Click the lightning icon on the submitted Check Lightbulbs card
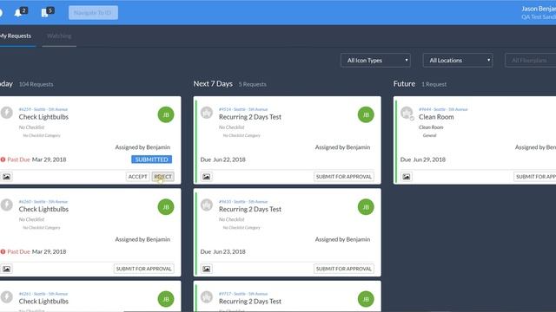 coord(6,113)
